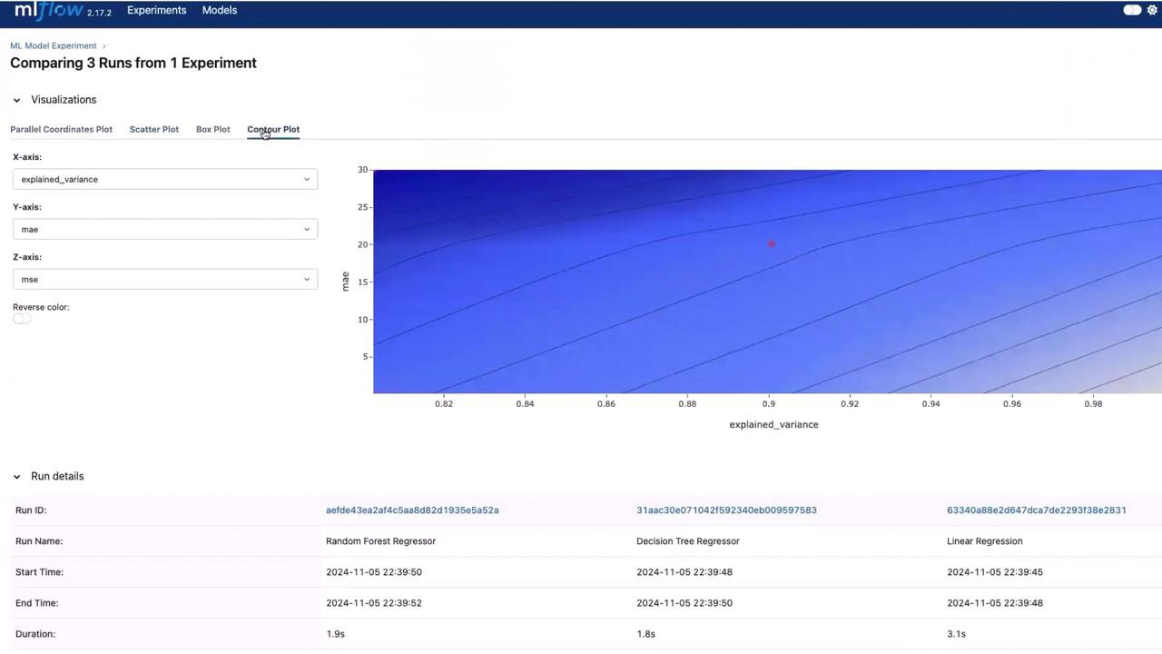The width and height of the screenshot is (1162, 654).
Task: Collapse the Run details section
Action: point(16,476)
